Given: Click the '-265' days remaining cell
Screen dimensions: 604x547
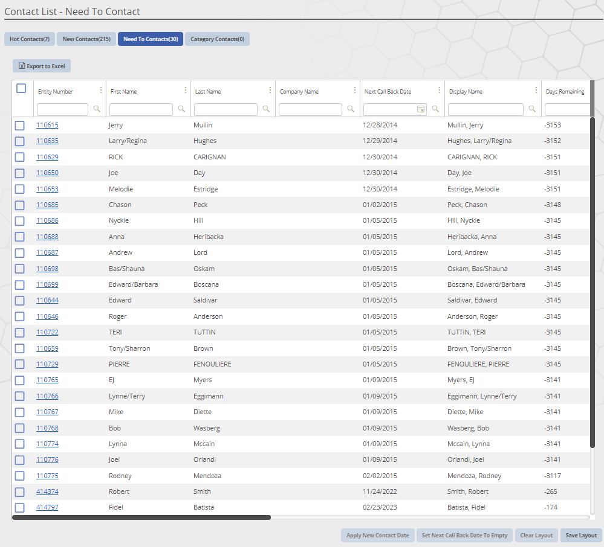Looking at the screenshot, I should coord(551,491).
